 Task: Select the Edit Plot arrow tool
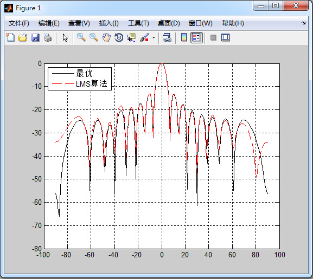click(x=65, y=37)
